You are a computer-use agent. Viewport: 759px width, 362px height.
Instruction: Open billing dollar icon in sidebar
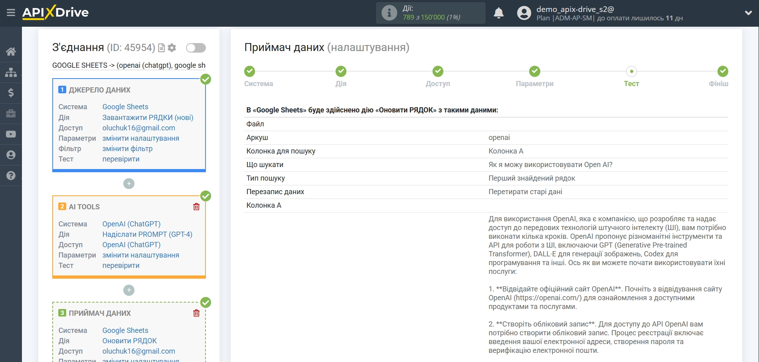[x=11, y=93]
